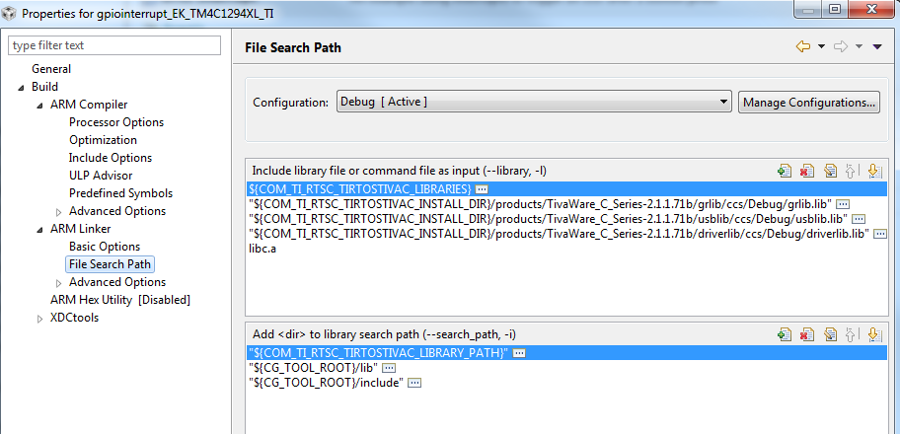Select Include Options in the tree
Screen dimensions: 900x434
click(111, 158)
